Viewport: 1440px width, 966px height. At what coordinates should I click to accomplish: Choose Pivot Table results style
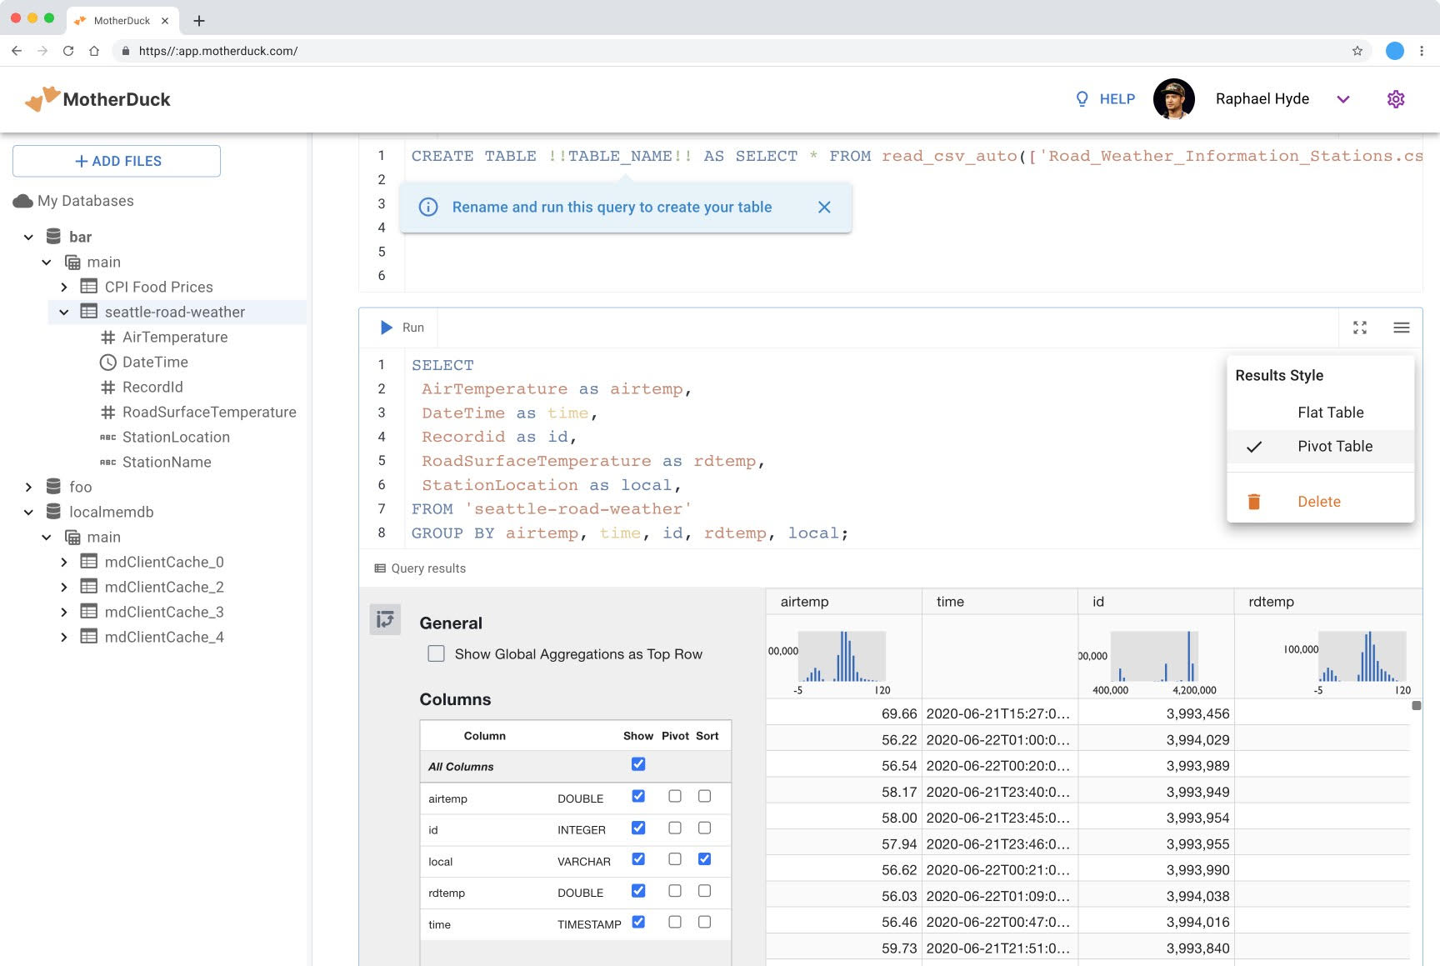click(x=1334, y=446)
